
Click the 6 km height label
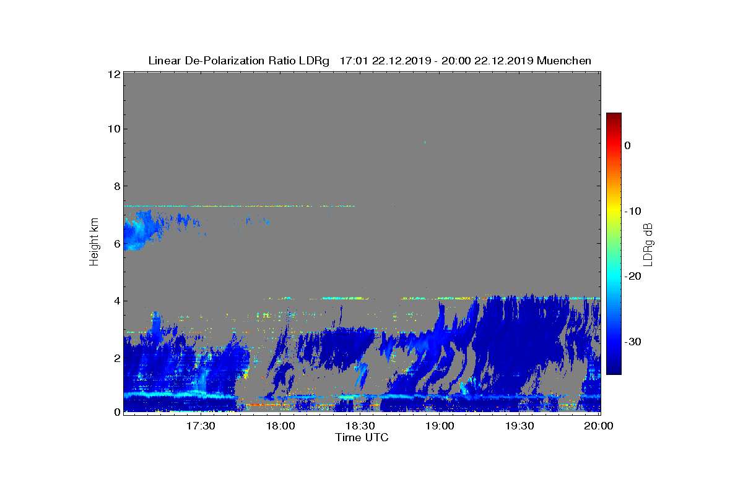tap(116, 244)
